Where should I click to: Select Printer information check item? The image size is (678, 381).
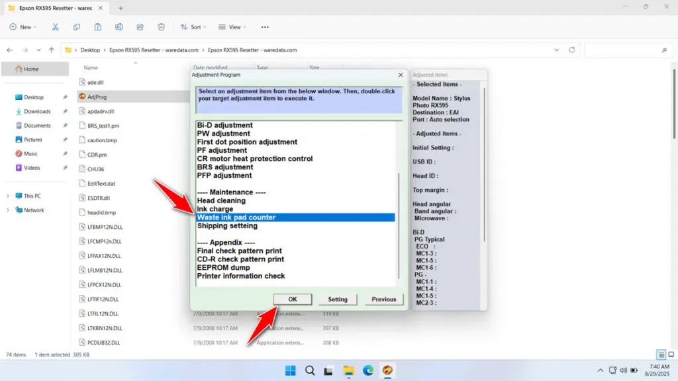point(241,276)
